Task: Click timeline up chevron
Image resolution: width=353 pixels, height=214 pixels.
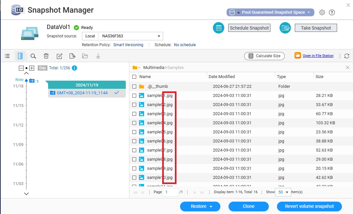Action: click(26, 74)
